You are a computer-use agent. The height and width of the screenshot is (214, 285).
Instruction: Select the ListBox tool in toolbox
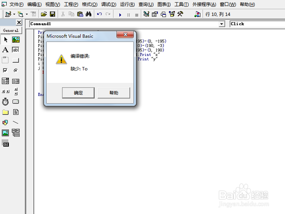[16, 81]
